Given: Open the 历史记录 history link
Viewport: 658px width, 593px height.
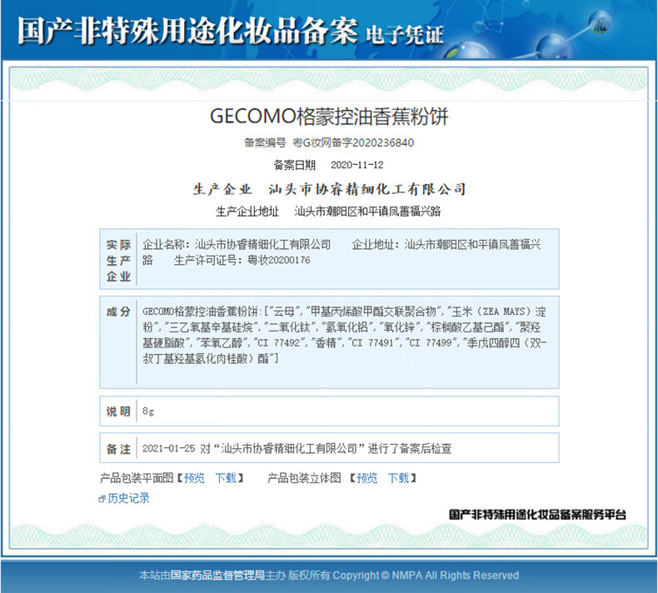Looking at the screenshot, I should (128, 498).
